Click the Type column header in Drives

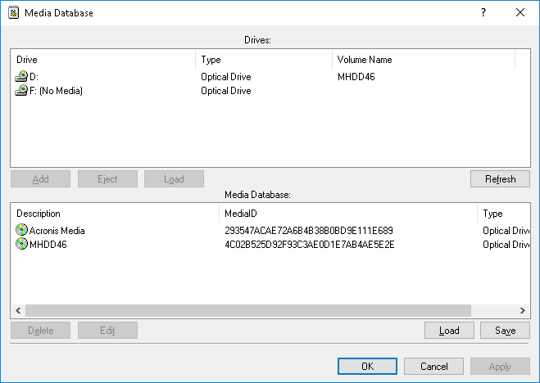263,60
